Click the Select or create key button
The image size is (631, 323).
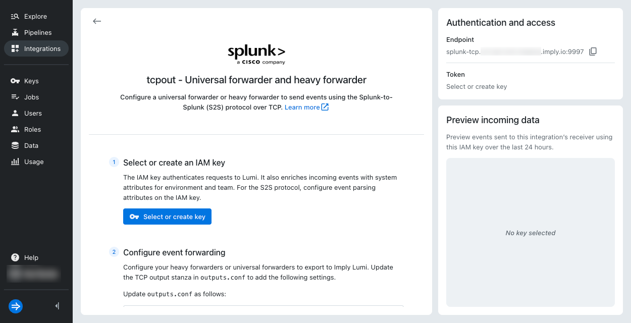click(x=167, y=217)
